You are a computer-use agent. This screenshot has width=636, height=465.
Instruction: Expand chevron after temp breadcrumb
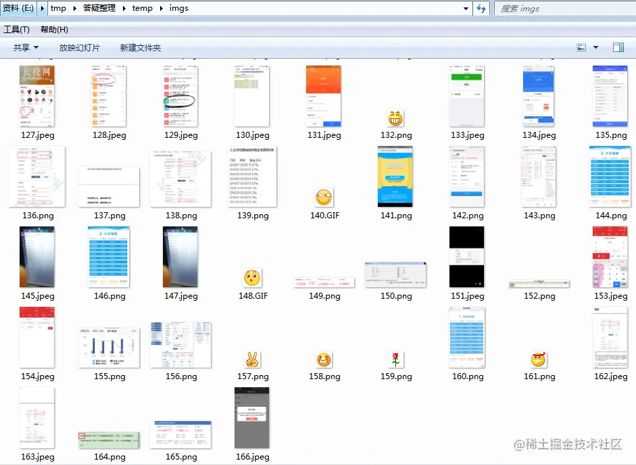161,9
